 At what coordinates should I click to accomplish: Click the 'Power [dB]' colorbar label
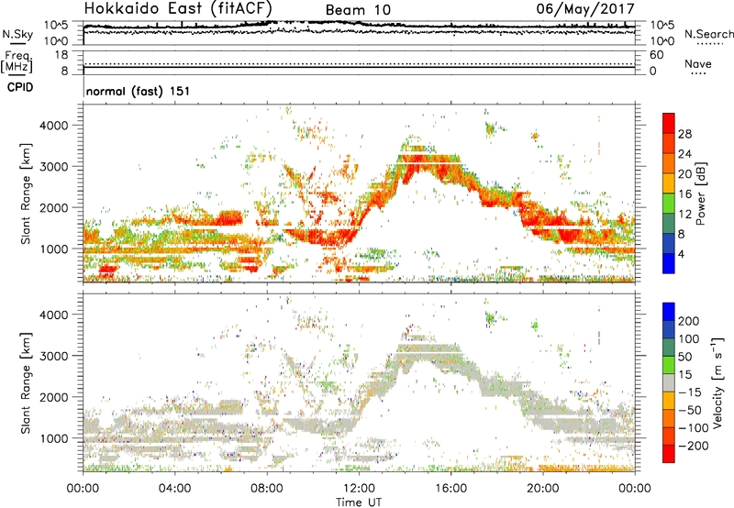[701, 193]
